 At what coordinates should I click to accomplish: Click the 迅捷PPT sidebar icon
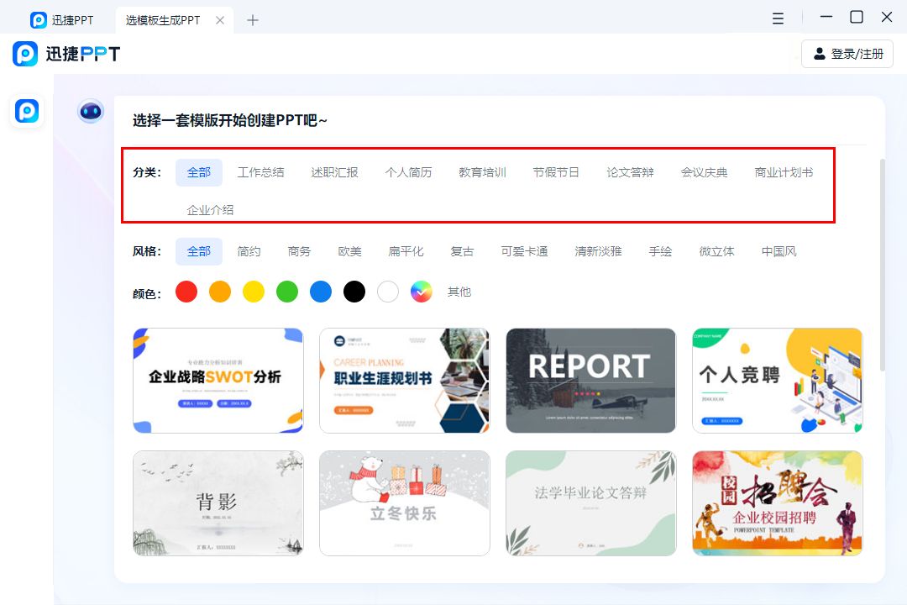click(x=27, y=111)
